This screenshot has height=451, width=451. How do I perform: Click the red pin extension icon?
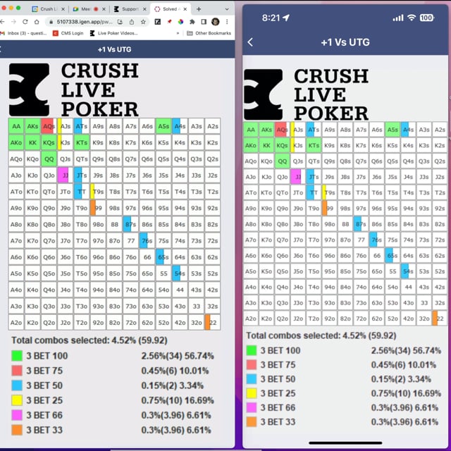[x=169, y=22]
